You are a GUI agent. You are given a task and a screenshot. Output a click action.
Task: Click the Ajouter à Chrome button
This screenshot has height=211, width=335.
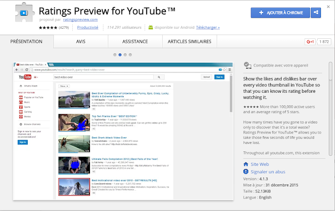point(280,13)
